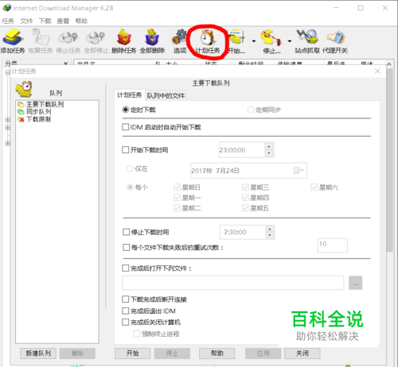Switch to the 队列中的文件 tab
The image size is (398, 367).
166,95
